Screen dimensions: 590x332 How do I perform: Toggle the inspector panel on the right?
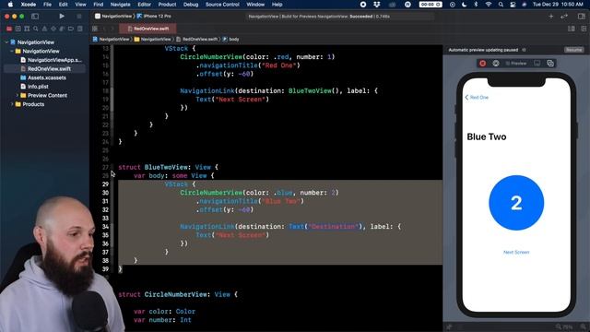[x=582, y=17]
